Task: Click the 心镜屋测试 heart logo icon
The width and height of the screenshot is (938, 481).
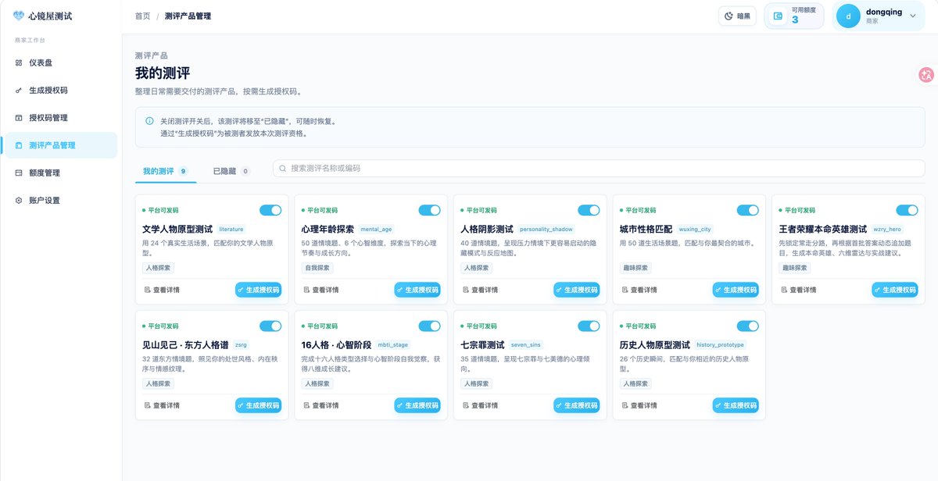Action: coord(19,15)
